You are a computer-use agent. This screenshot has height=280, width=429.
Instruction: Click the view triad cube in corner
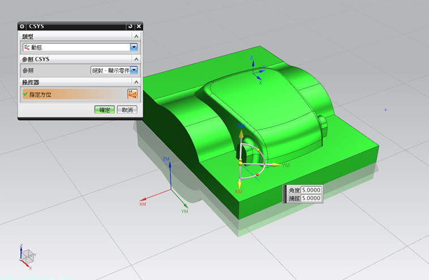coord(28,256)
